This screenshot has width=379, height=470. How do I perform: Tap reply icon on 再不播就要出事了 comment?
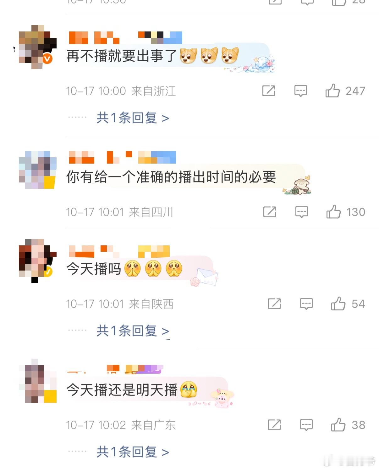300,91
